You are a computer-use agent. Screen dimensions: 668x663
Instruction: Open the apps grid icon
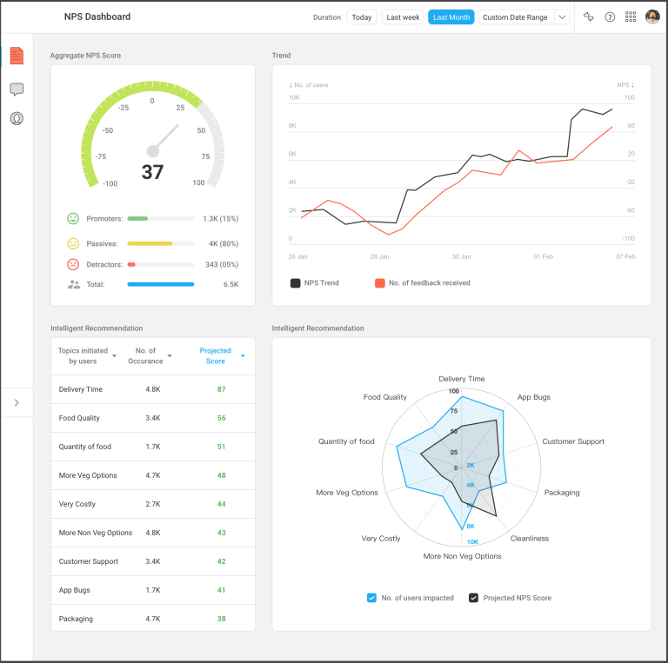[x=631, y=17]
